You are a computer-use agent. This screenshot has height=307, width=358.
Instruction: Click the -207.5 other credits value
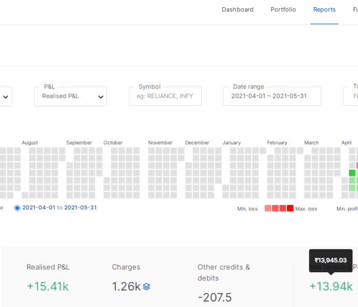pyautogui.click(x=214, y=298)
